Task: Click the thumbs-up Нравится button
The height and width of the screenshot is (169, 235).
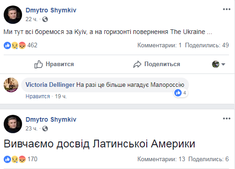Action: coord(54,64)
